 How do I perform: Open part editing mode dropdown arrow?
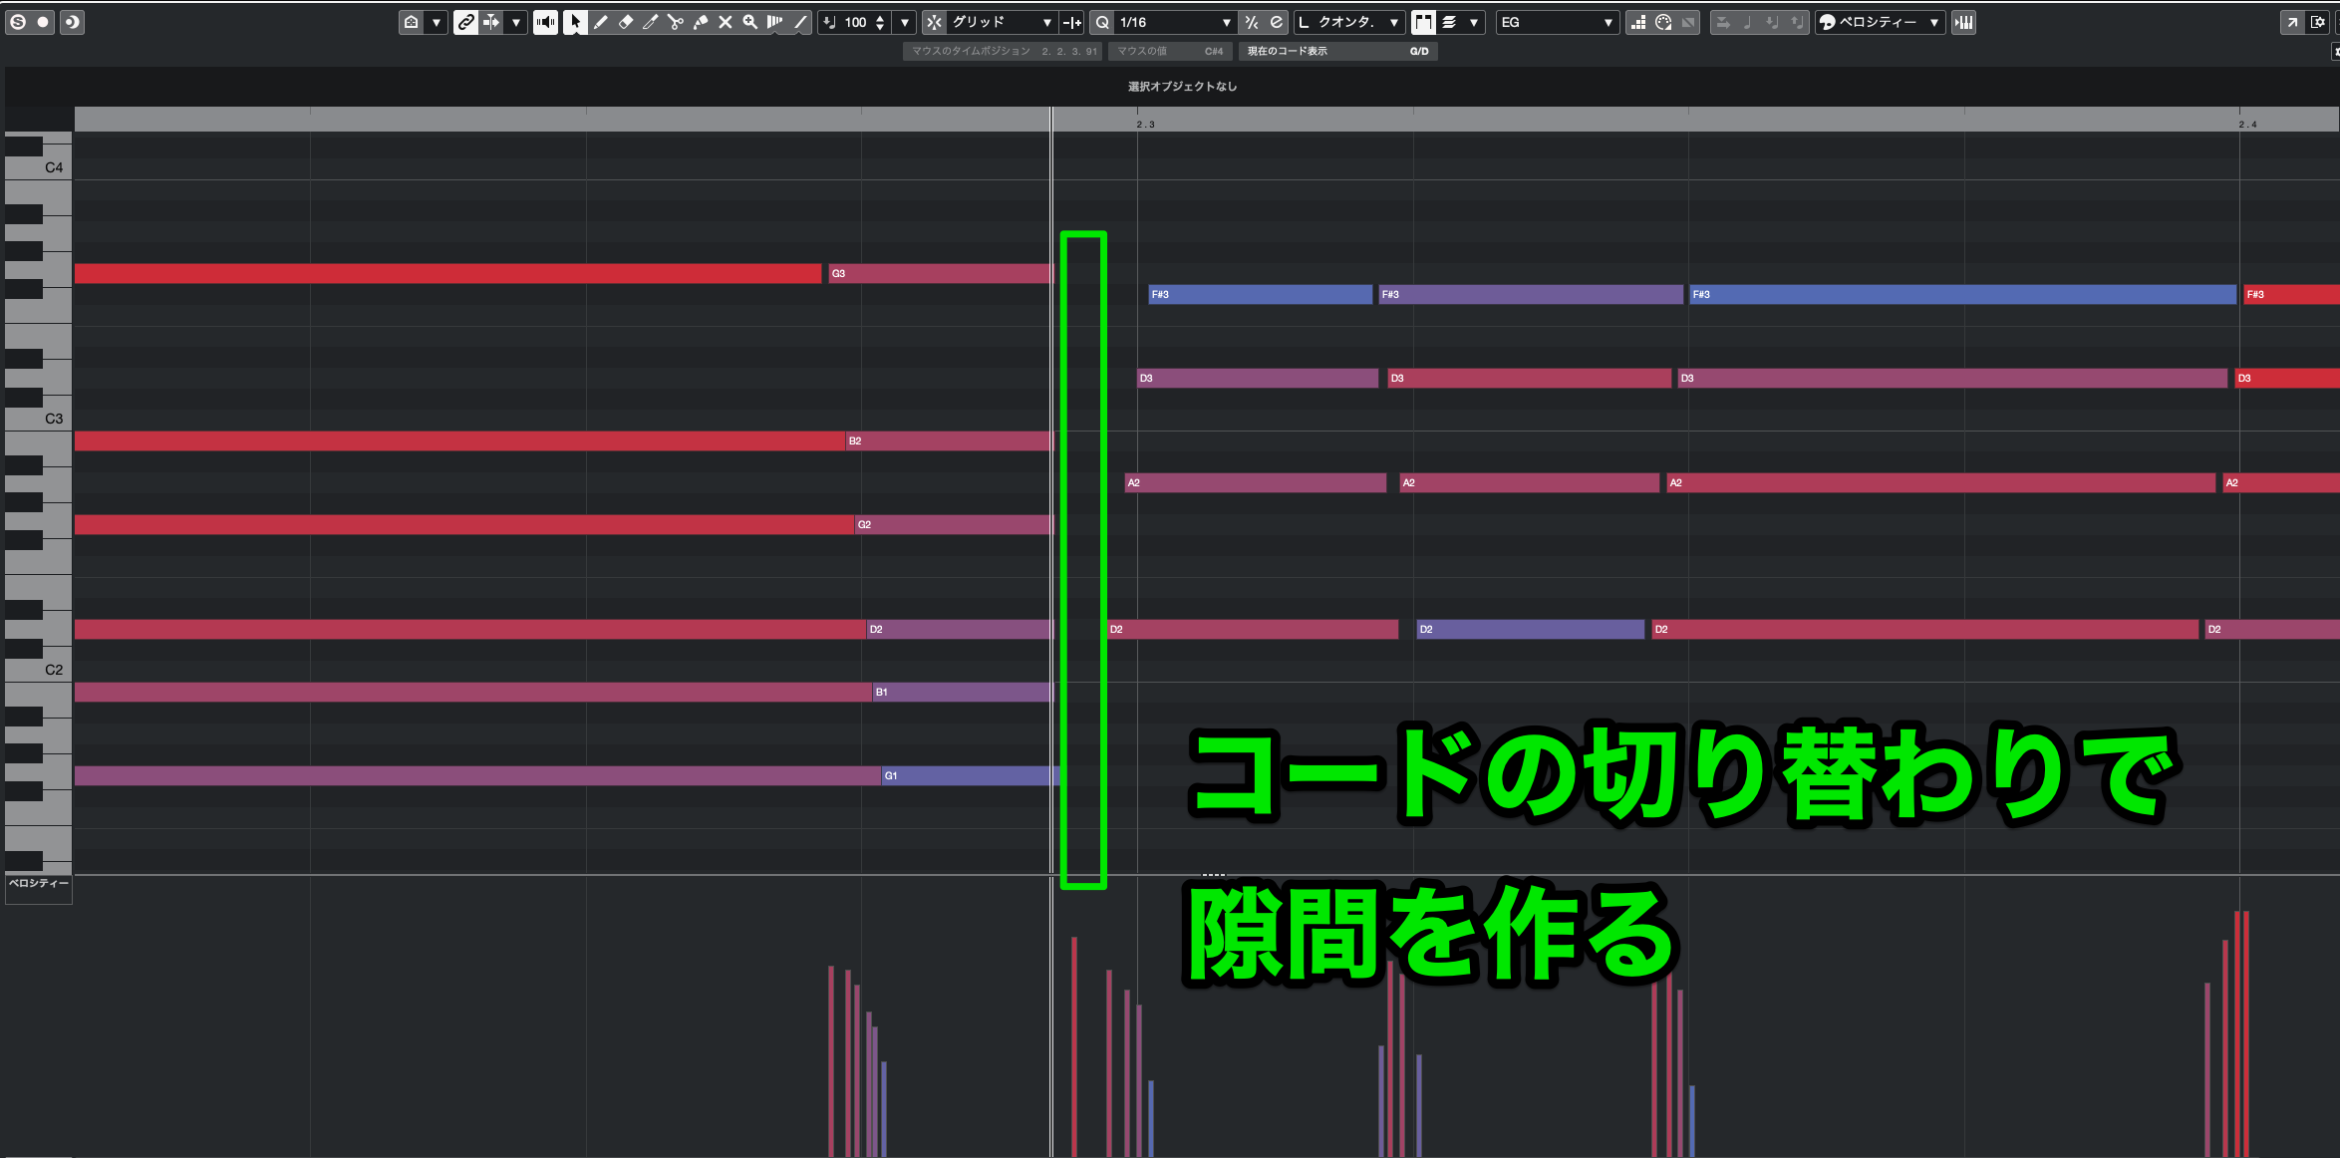[1473, 22]
